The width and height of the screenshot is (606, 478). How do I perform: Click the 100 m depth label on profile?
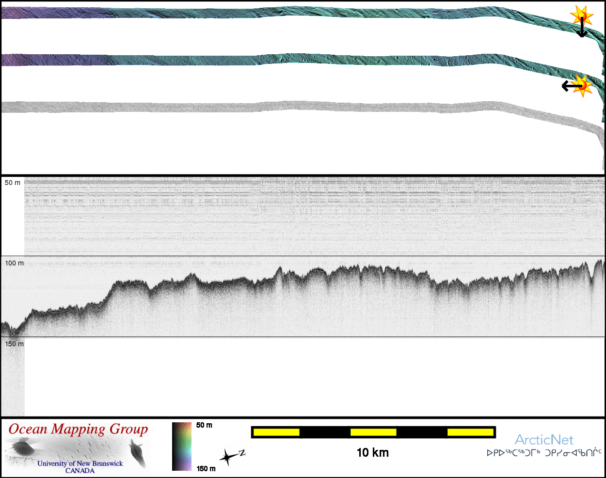coord(14,263)
